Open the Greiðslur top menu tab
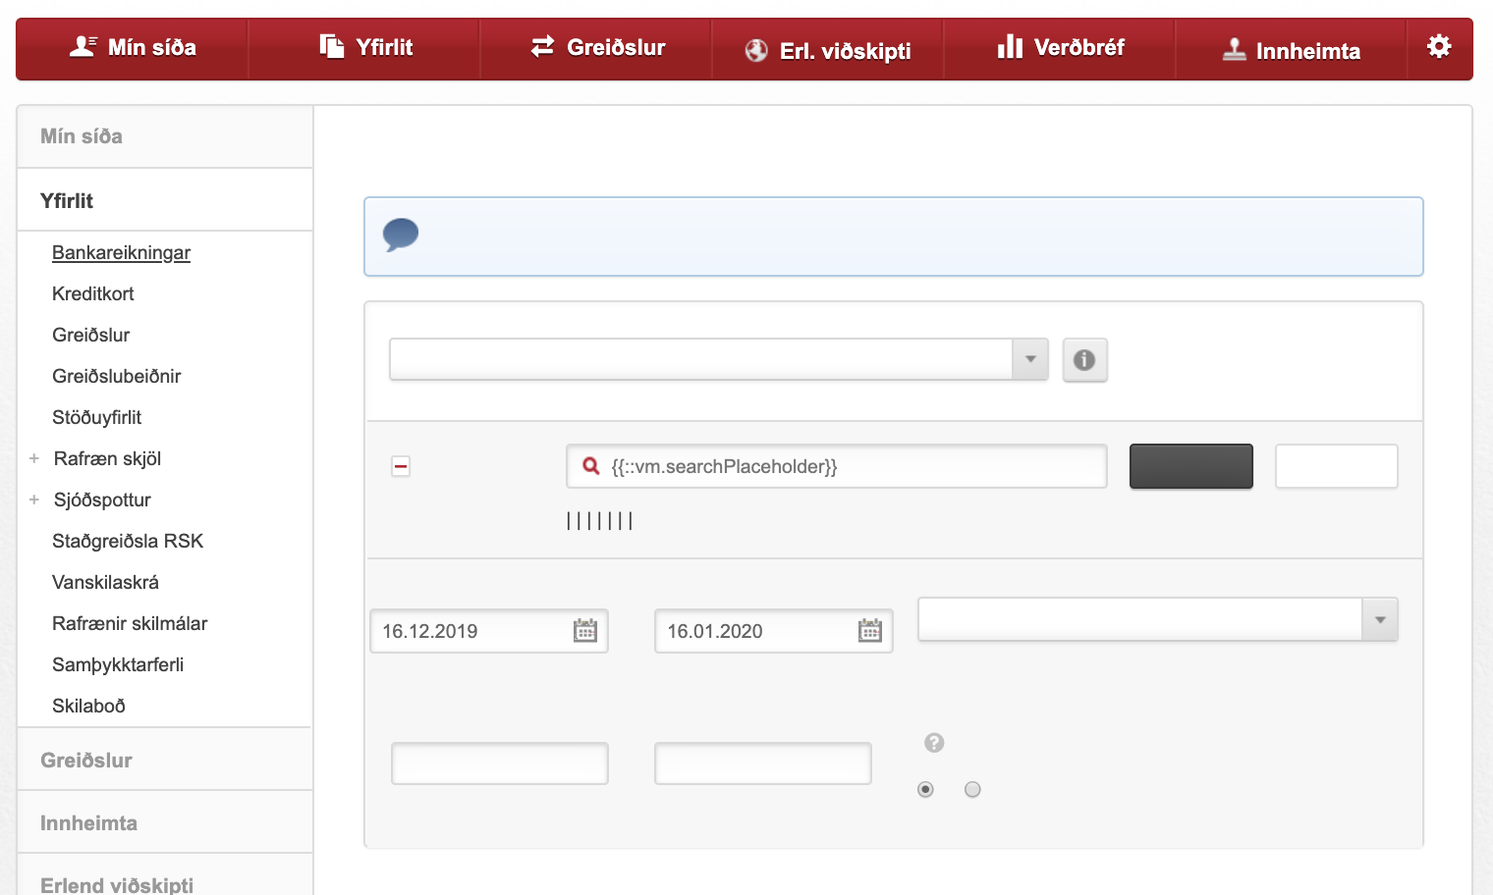 click(x=597, y=47)
